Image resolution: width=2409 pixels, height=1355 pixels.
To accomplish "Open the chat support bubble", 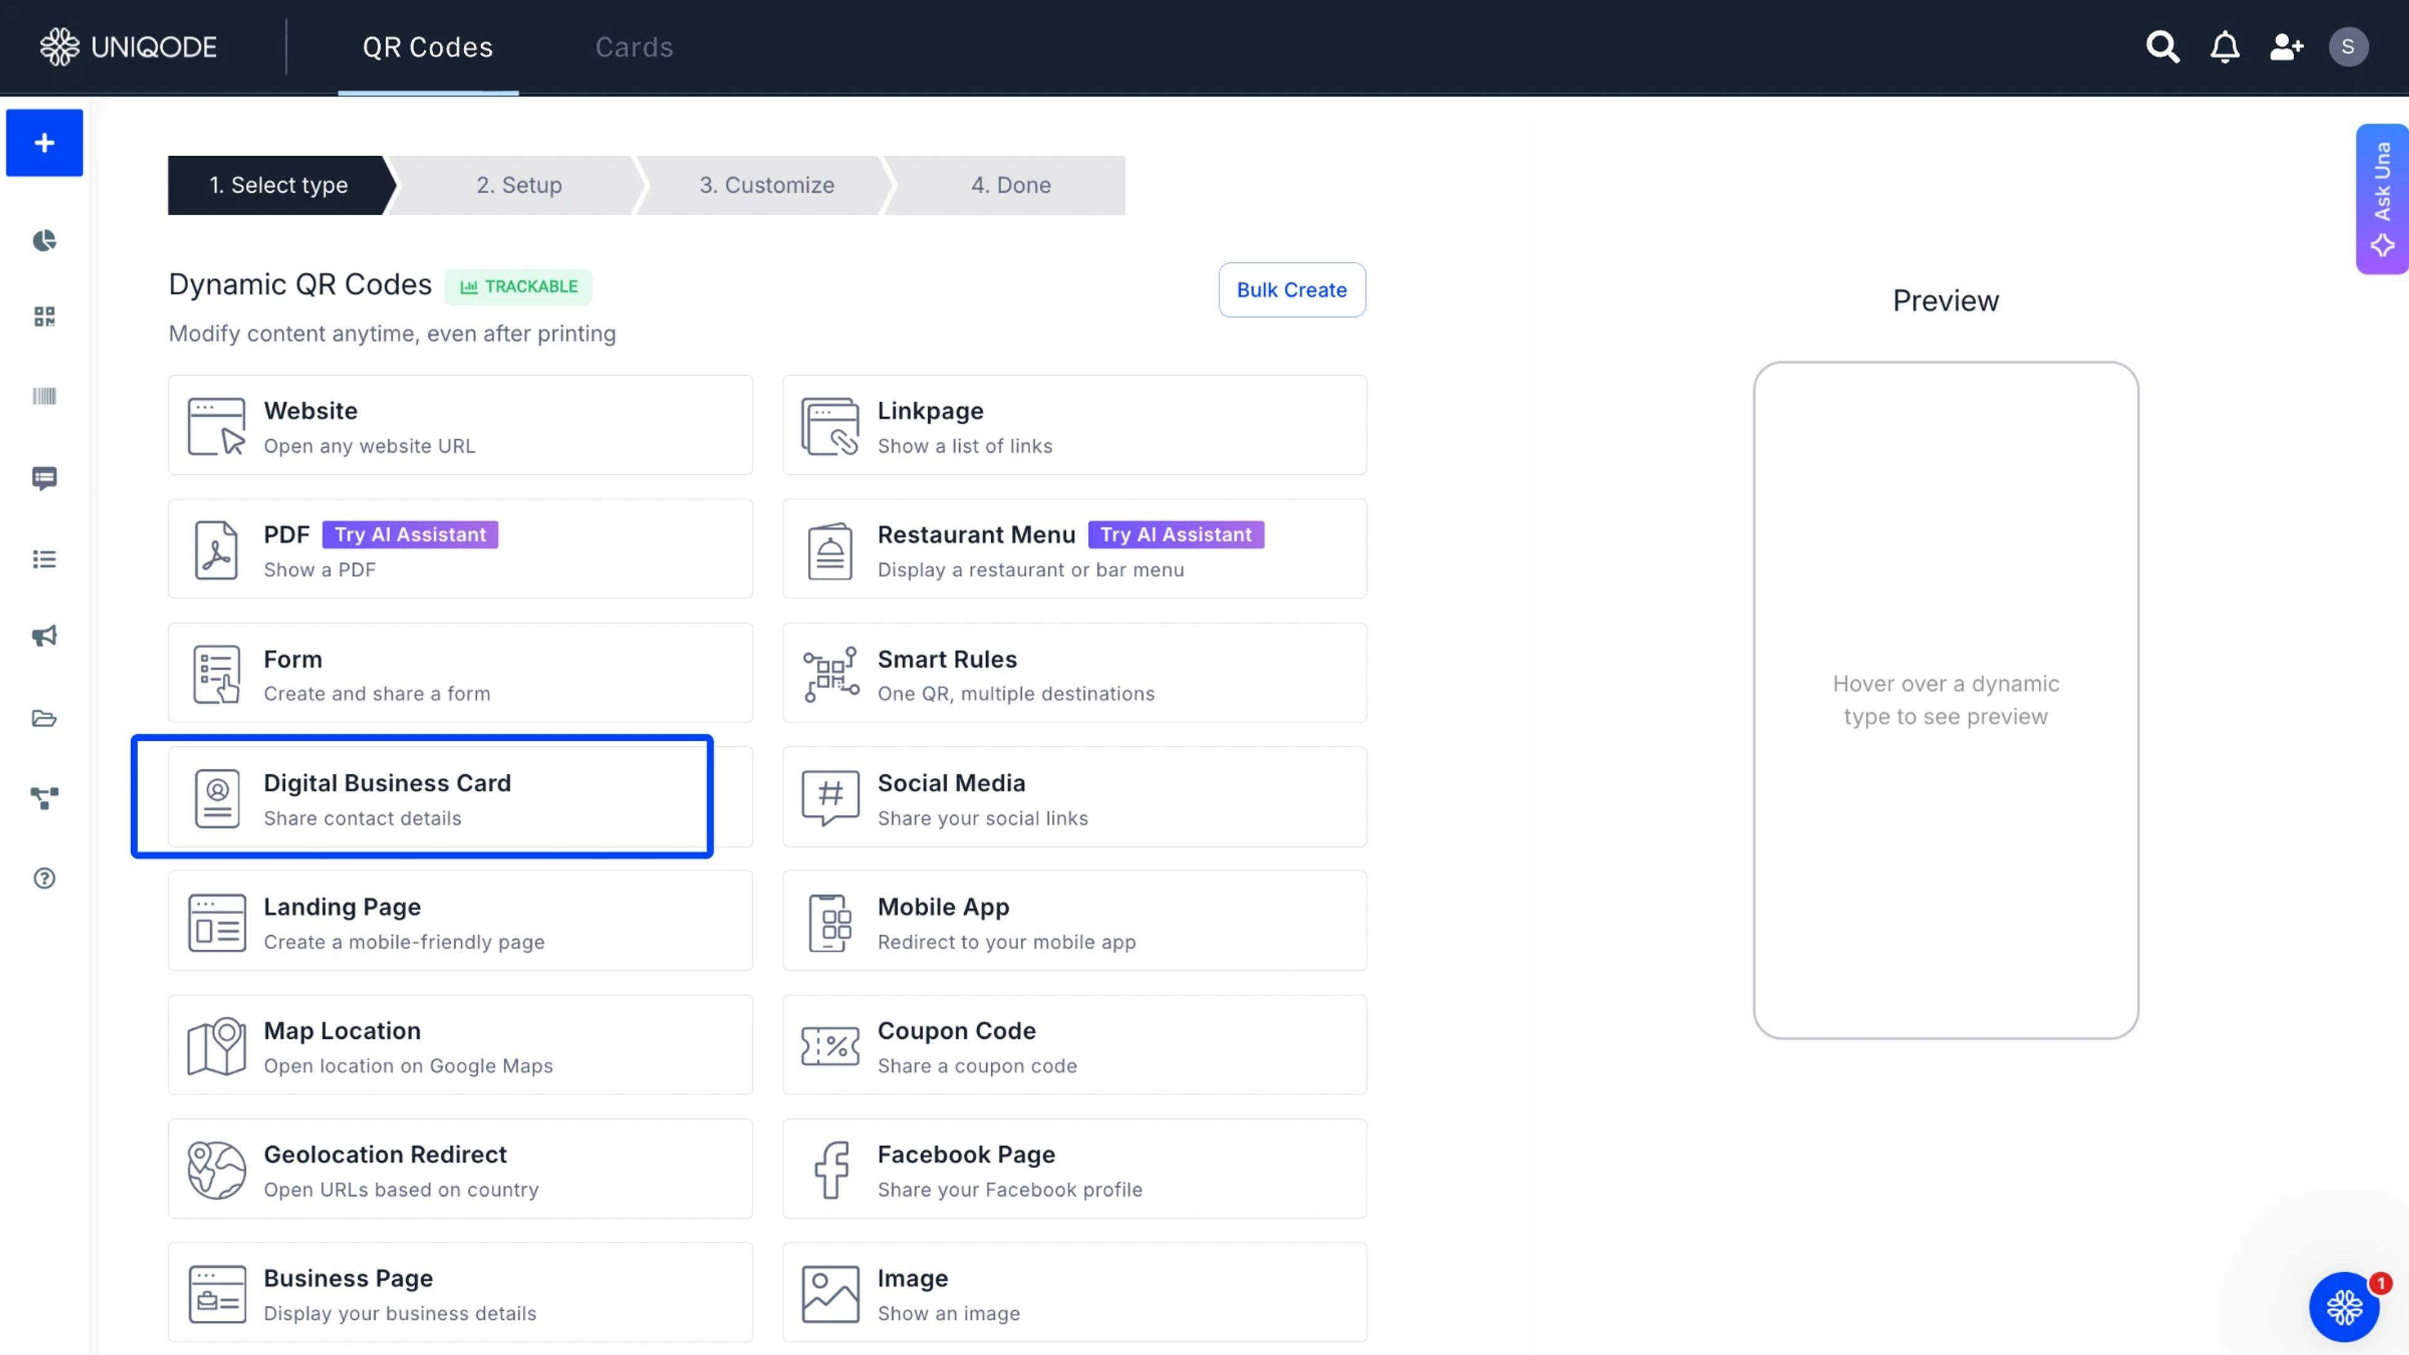I will click(2344, 1306).
